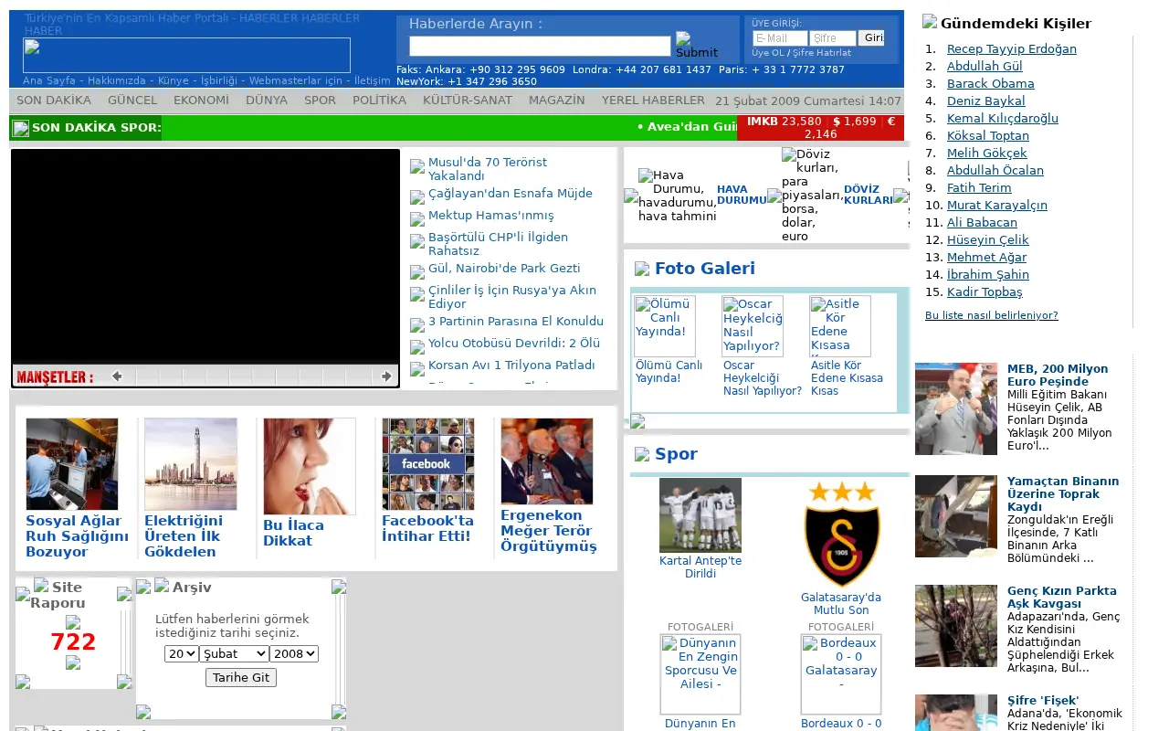The image size is (1169, 731).
Task: Open the archive day dropdown showing 20
Action: [181, 653]
